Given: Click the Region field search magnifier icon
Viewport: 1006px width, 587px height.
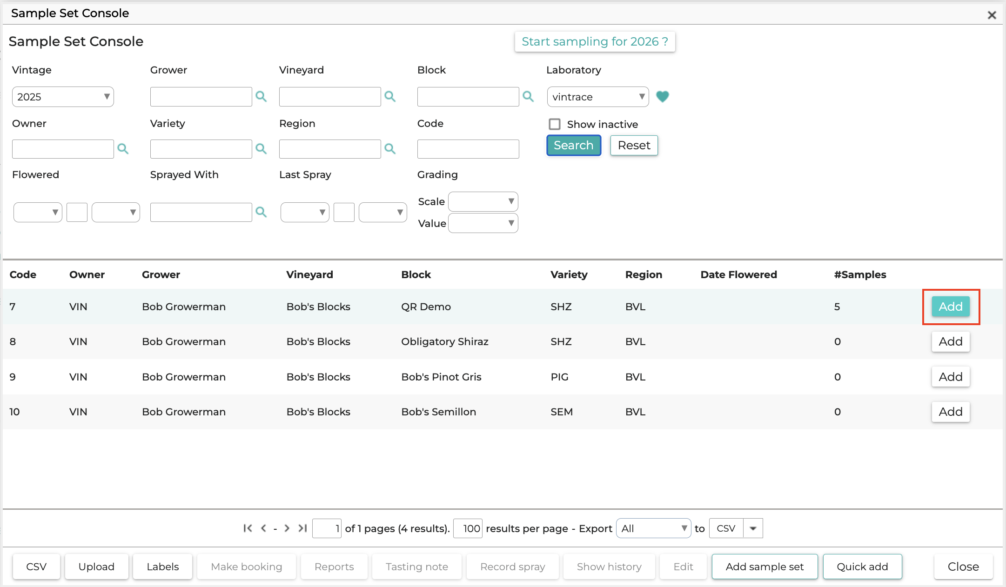Looking at the screenshot, I should (390, 149).
